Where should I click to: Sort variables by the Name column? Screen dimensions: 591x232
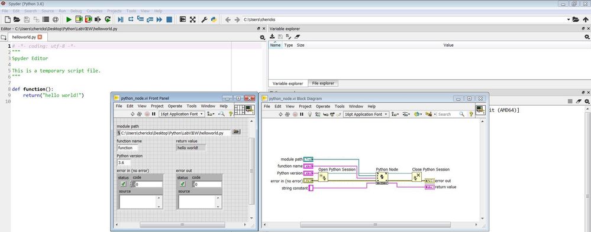tap(276, 45)
